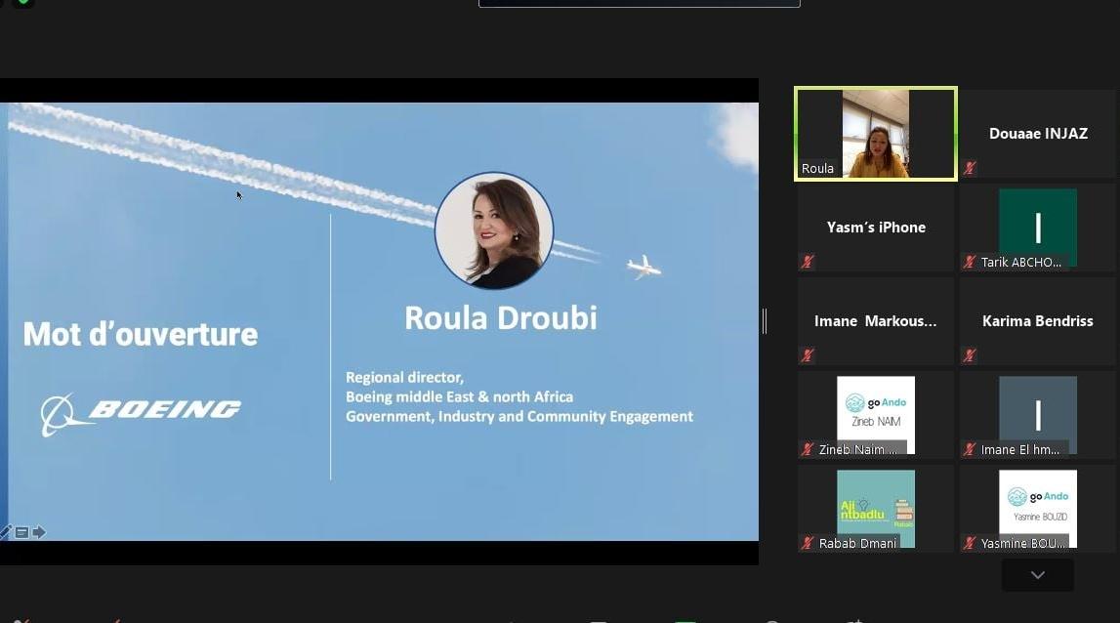Image resolution: width=1120 pixels, height=623 pixels.
Task: Click the gallery panel divider handle
Action: point(765,321)
